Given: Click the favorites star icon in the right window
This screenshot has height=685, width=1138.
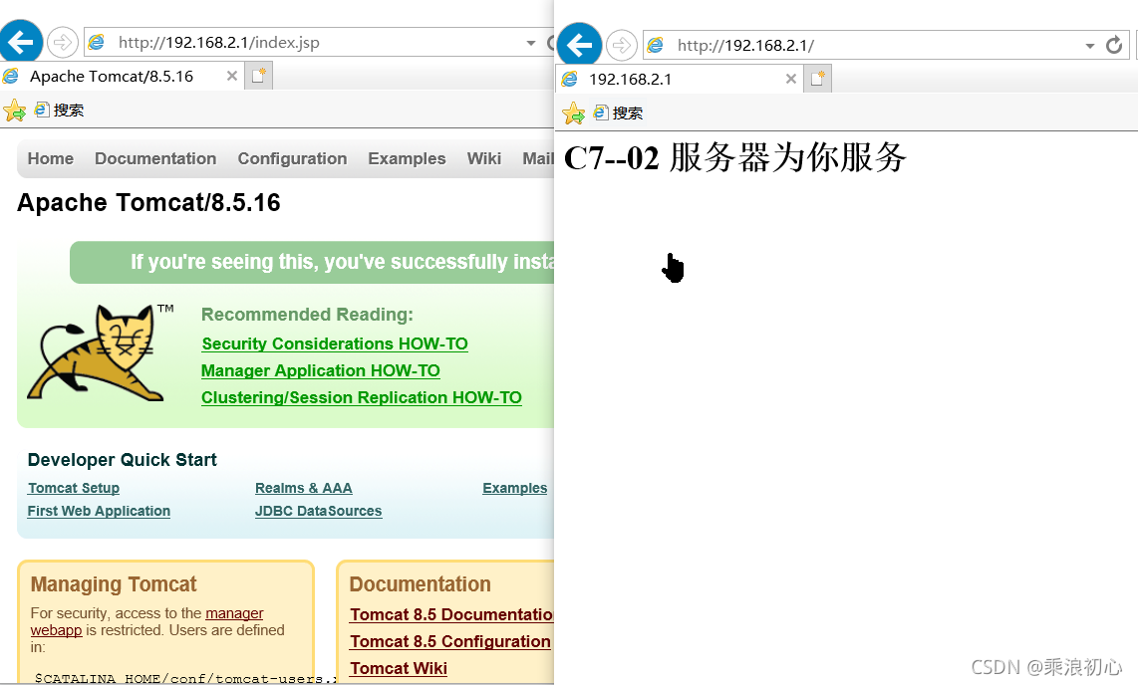Looking at the screenshot, I should 573,114.
